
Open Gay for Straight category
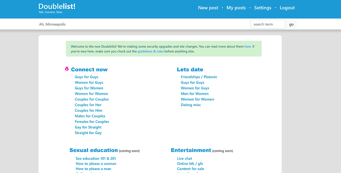pos(88,127)
